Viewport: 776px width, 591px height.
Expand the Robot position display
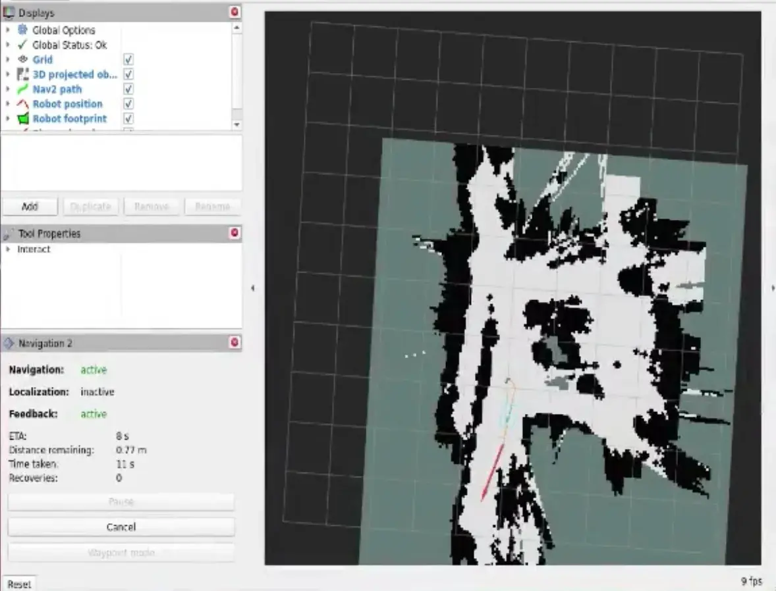(x=7, y=104)
